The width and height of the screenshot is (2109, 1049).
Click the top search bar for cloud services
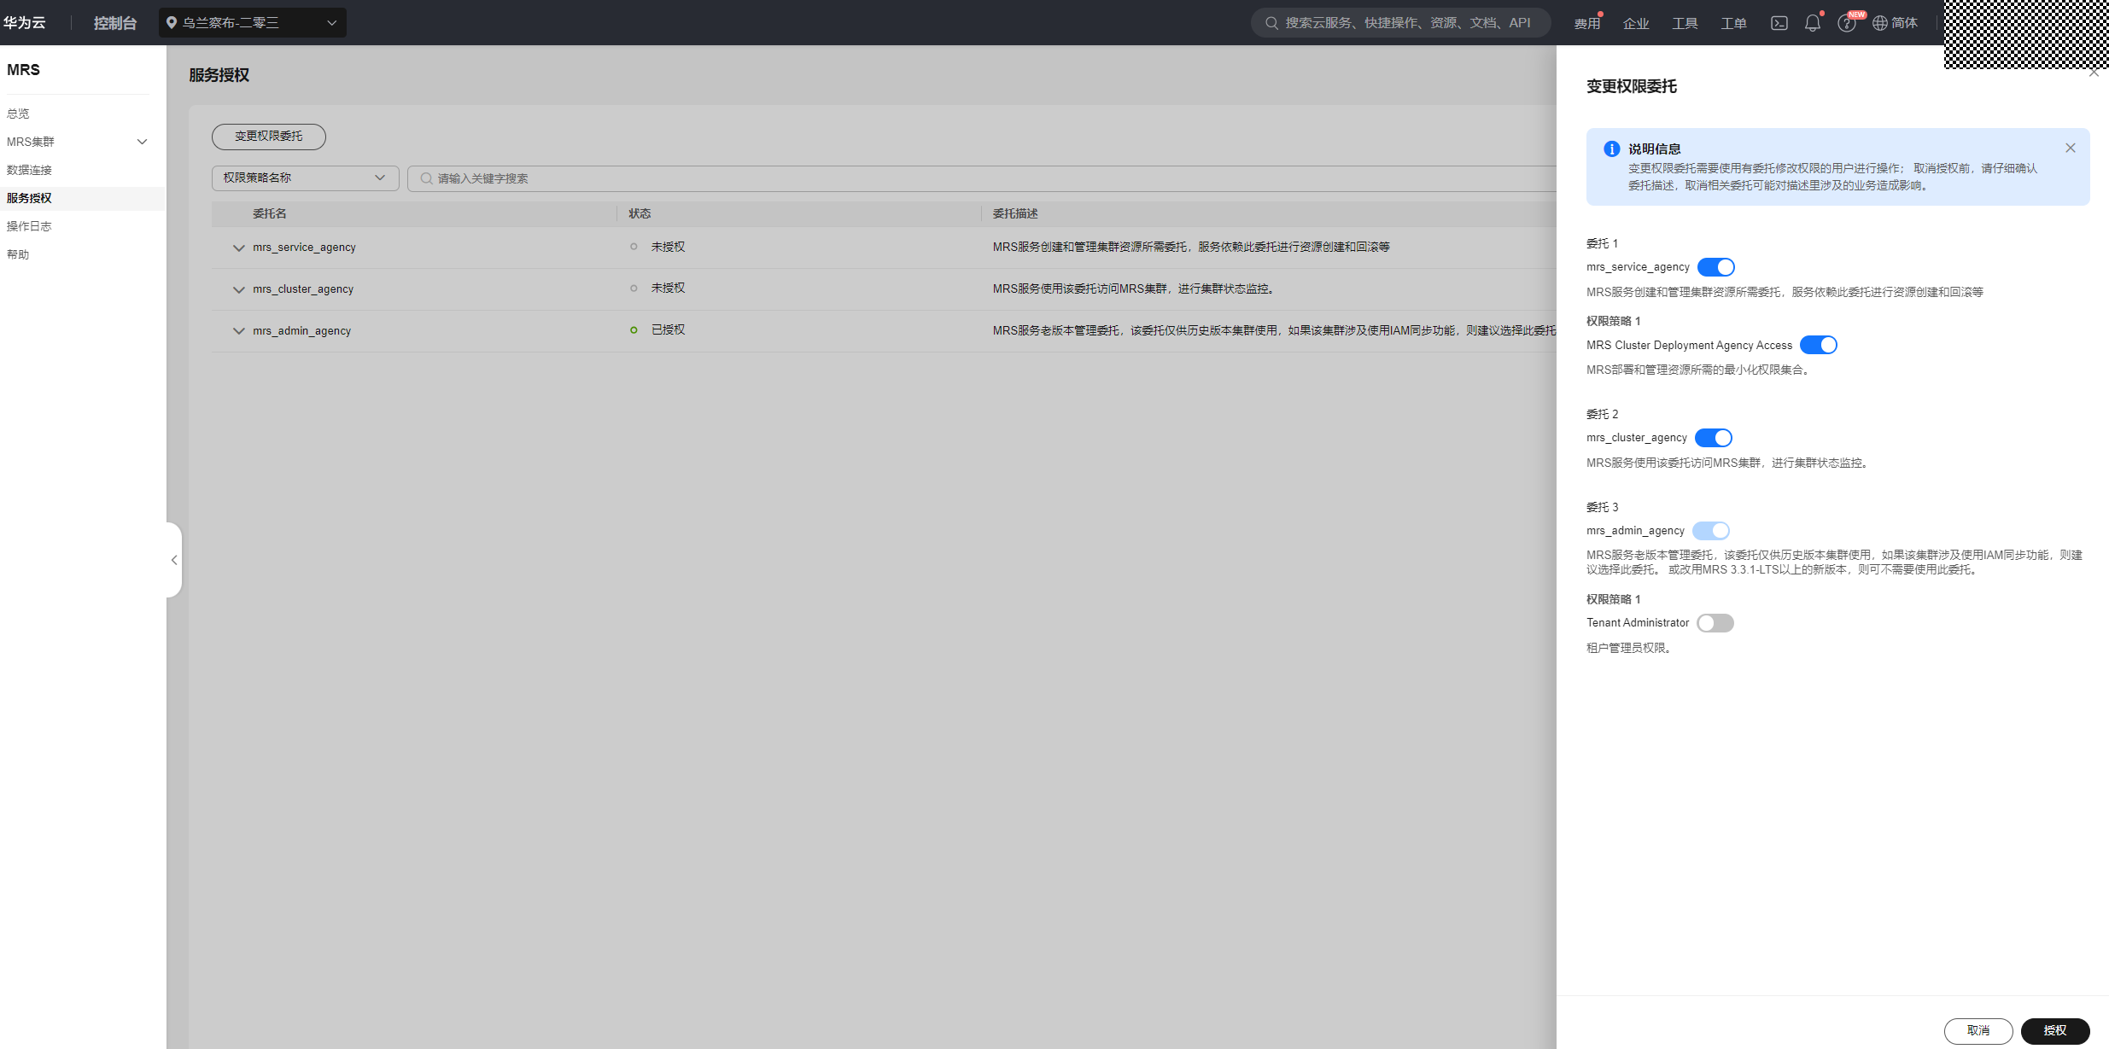click(1400, 23)
